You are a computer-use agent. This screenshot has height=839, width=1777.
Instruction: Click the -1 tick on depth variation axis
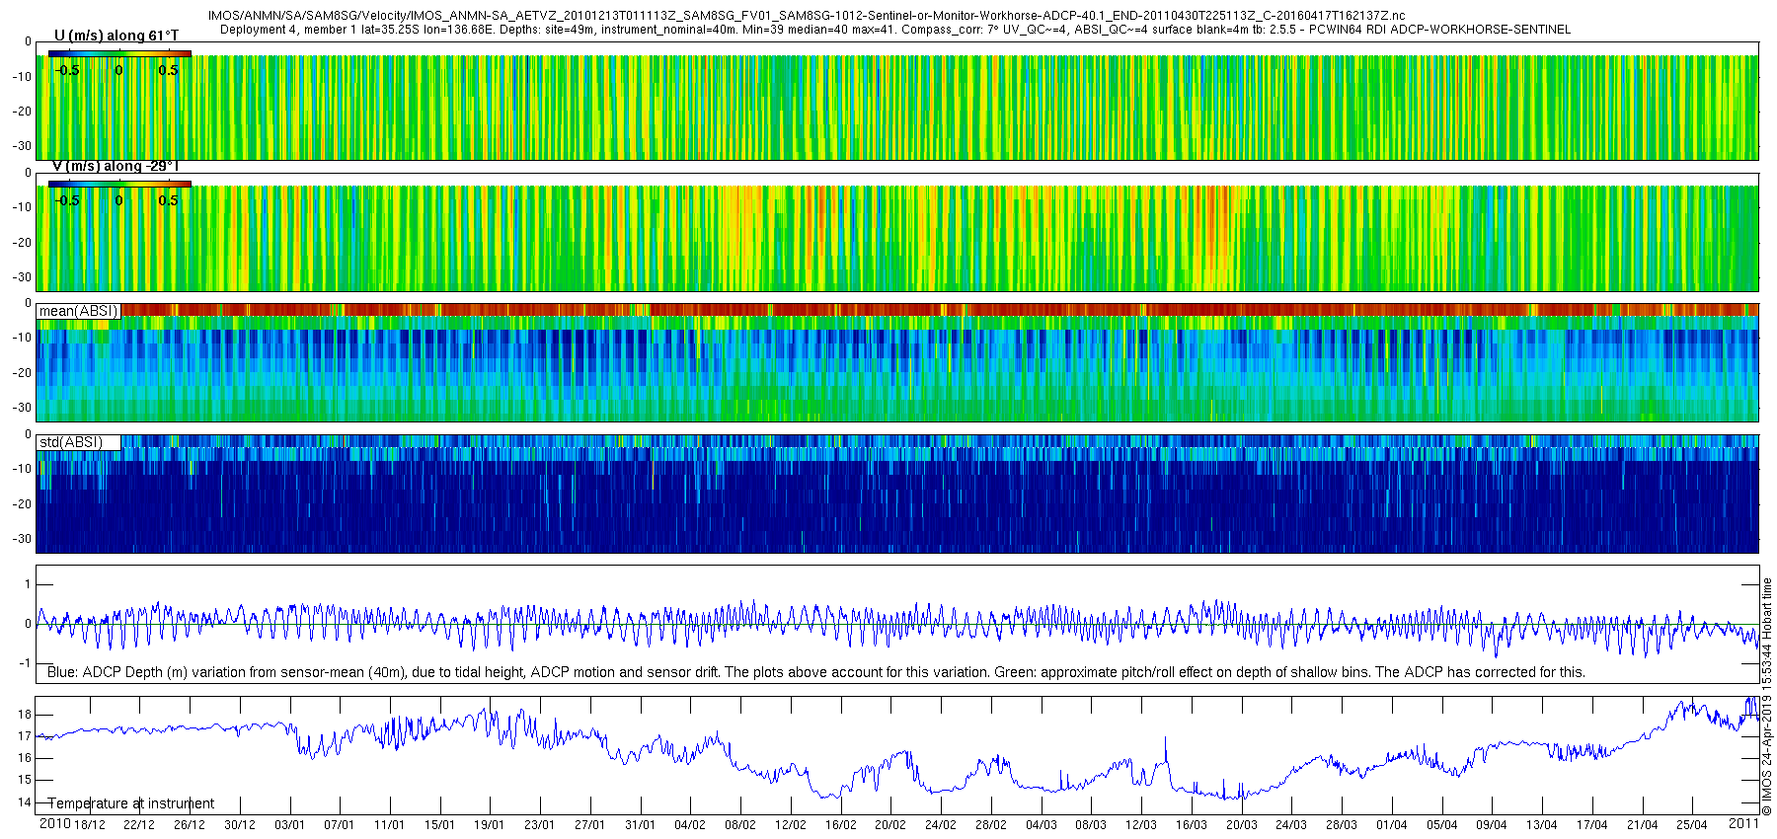(x=25, y=663)
